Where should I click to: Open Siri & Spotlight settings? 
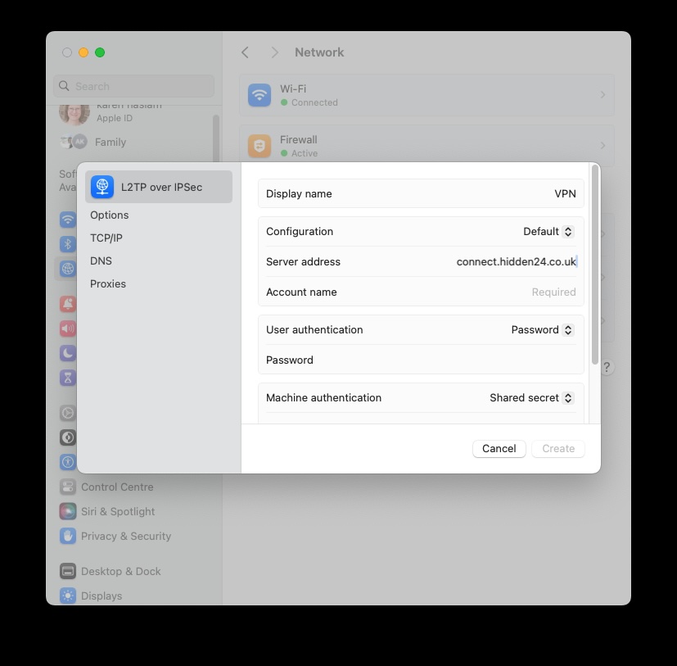pyautogui.click(x=117, y=511)
